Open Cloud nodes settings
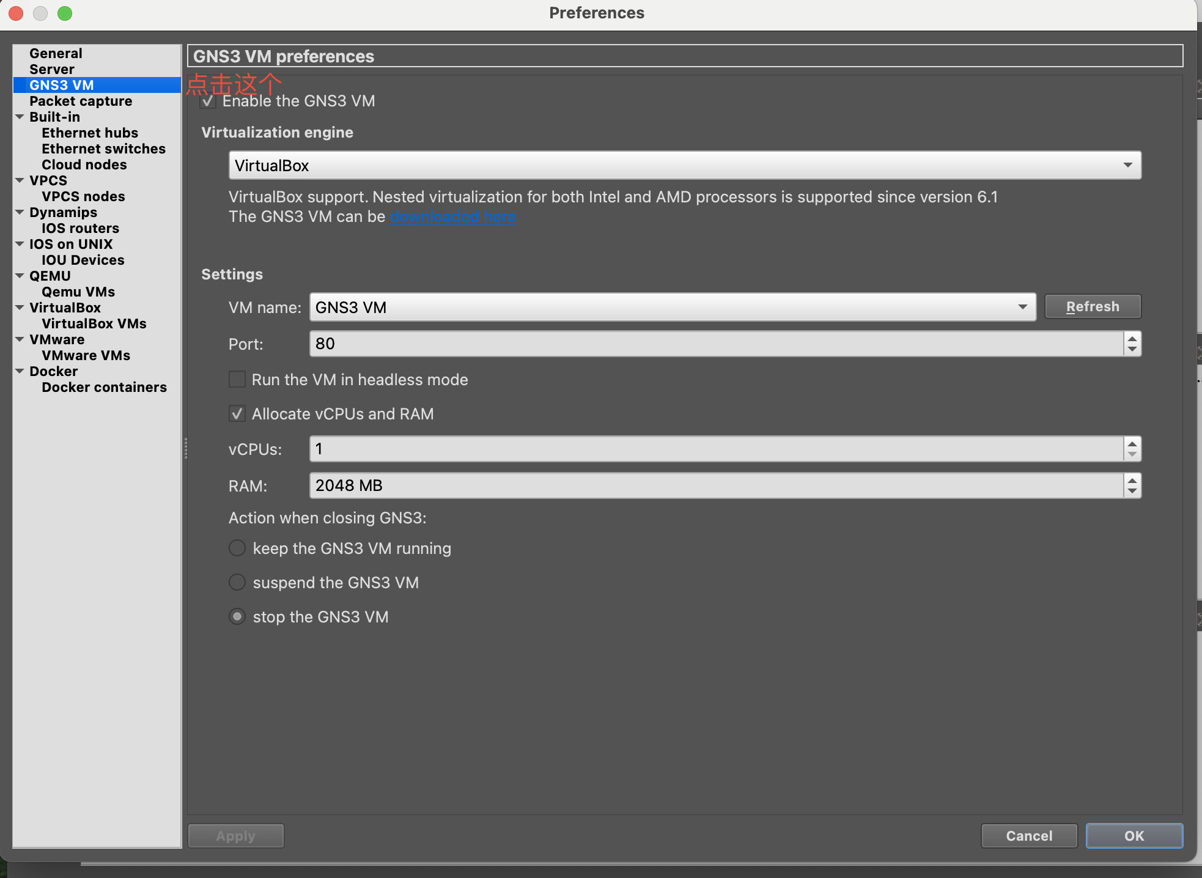1202x878 pixels. tap(84, 164)
